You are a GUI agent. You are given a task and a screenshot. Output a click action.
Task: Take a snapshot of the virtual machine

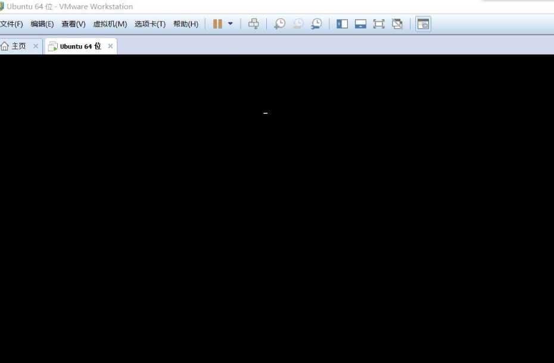point(279,24)
